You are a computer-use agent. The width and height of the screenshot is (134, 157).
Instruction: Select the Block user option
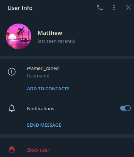point(67,150)
